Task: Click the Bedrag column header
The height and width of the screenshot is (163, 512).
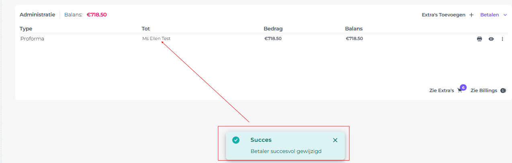Action: 273,29
